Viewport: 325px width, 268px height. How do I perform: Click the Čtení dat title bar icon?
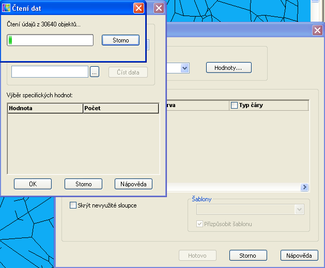7,8
